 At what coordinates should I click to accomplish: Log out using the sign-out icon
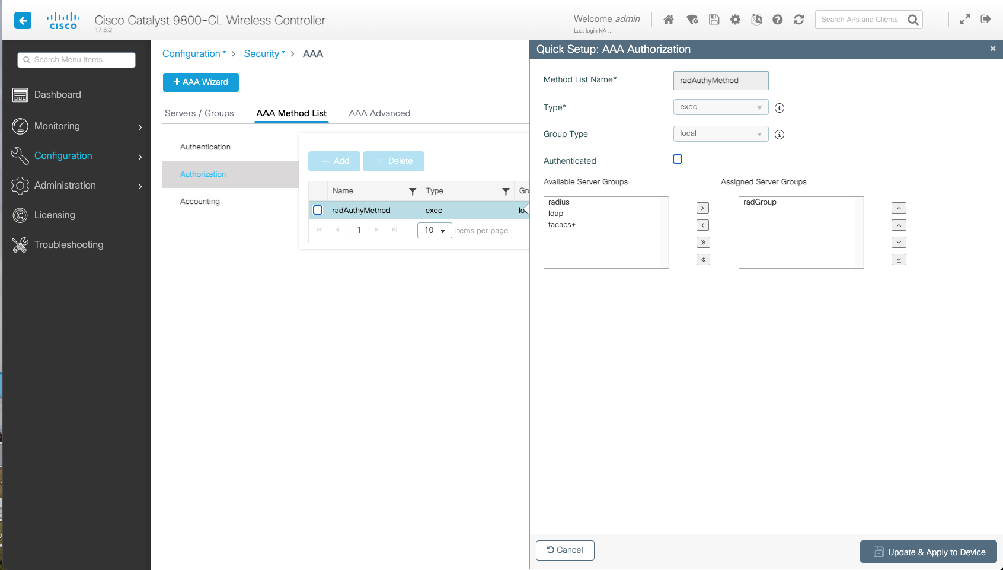[x=986, y=19]
